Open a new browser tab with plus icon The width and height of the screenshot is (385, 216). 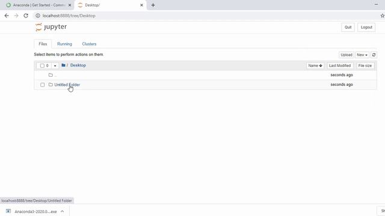[x=153, y=5]
